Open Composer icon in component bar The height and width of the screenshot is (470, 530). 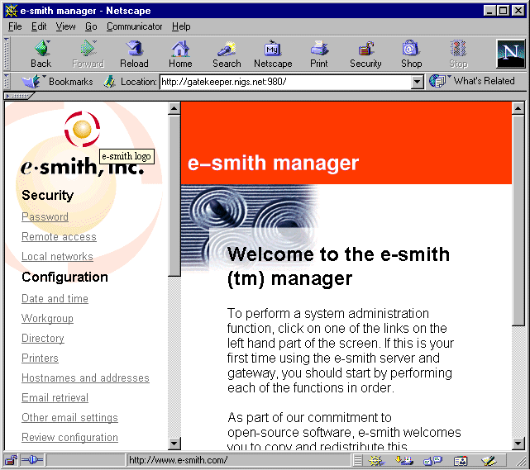pos(489,460)
